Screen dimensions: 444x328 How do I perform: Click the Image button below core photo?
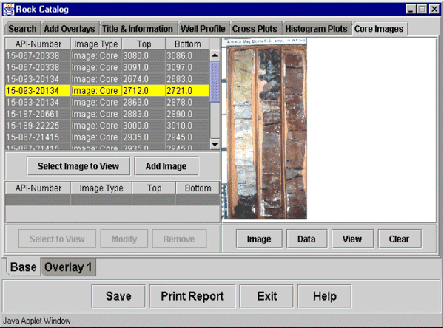(259, 239)
